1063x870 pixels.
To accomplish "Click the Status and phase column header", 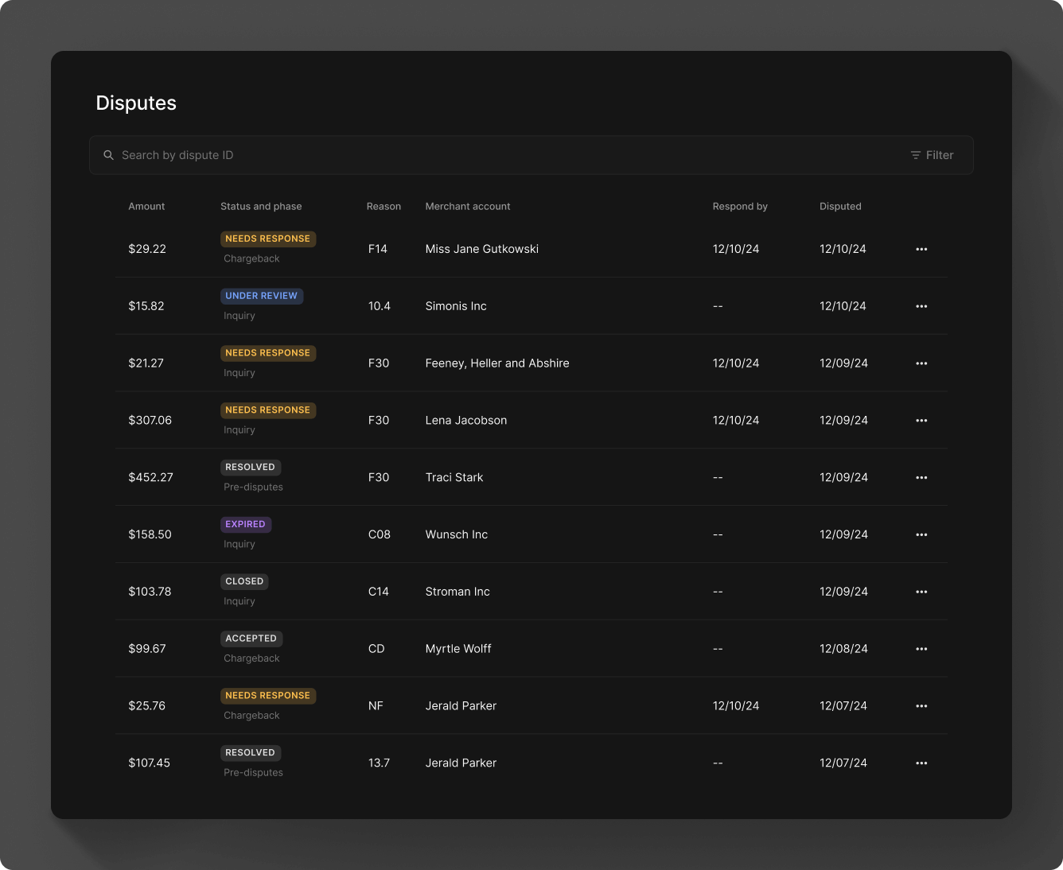I will pos(261,206).
